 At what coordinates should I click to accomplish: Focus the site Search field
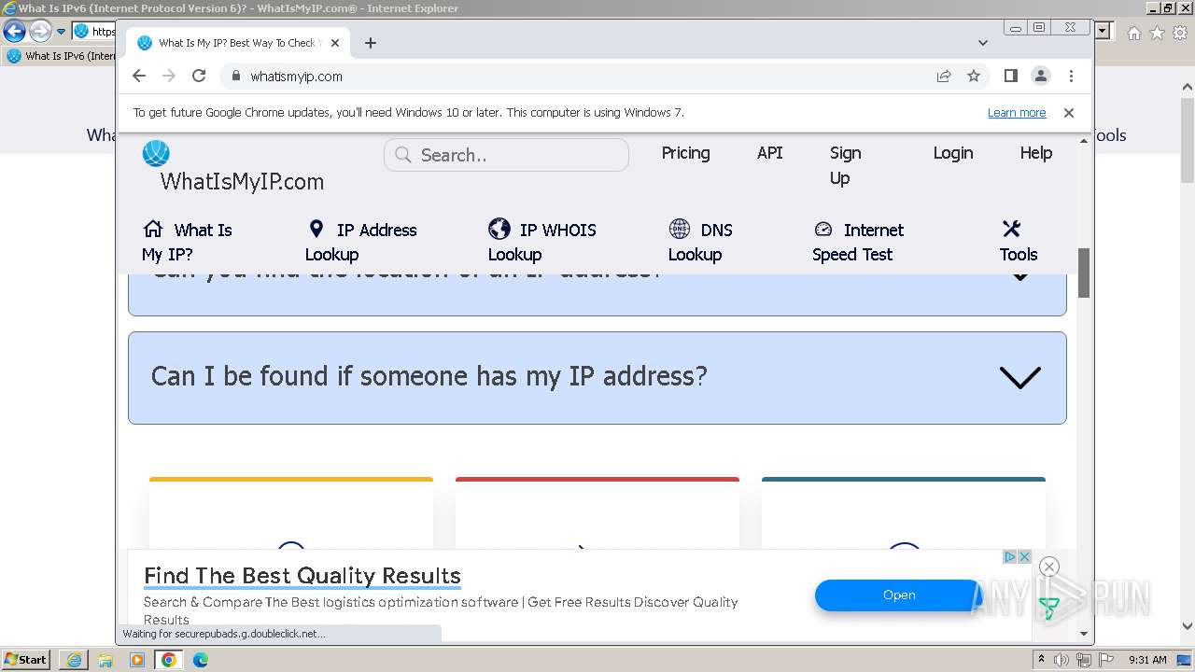506,155
